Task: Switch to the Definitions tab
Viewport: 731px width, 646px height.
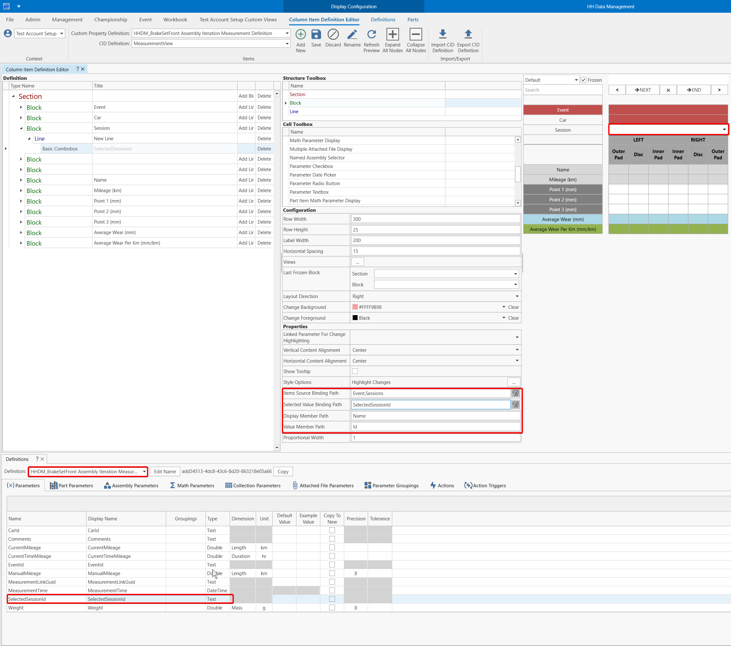Action: coord(383,20)
